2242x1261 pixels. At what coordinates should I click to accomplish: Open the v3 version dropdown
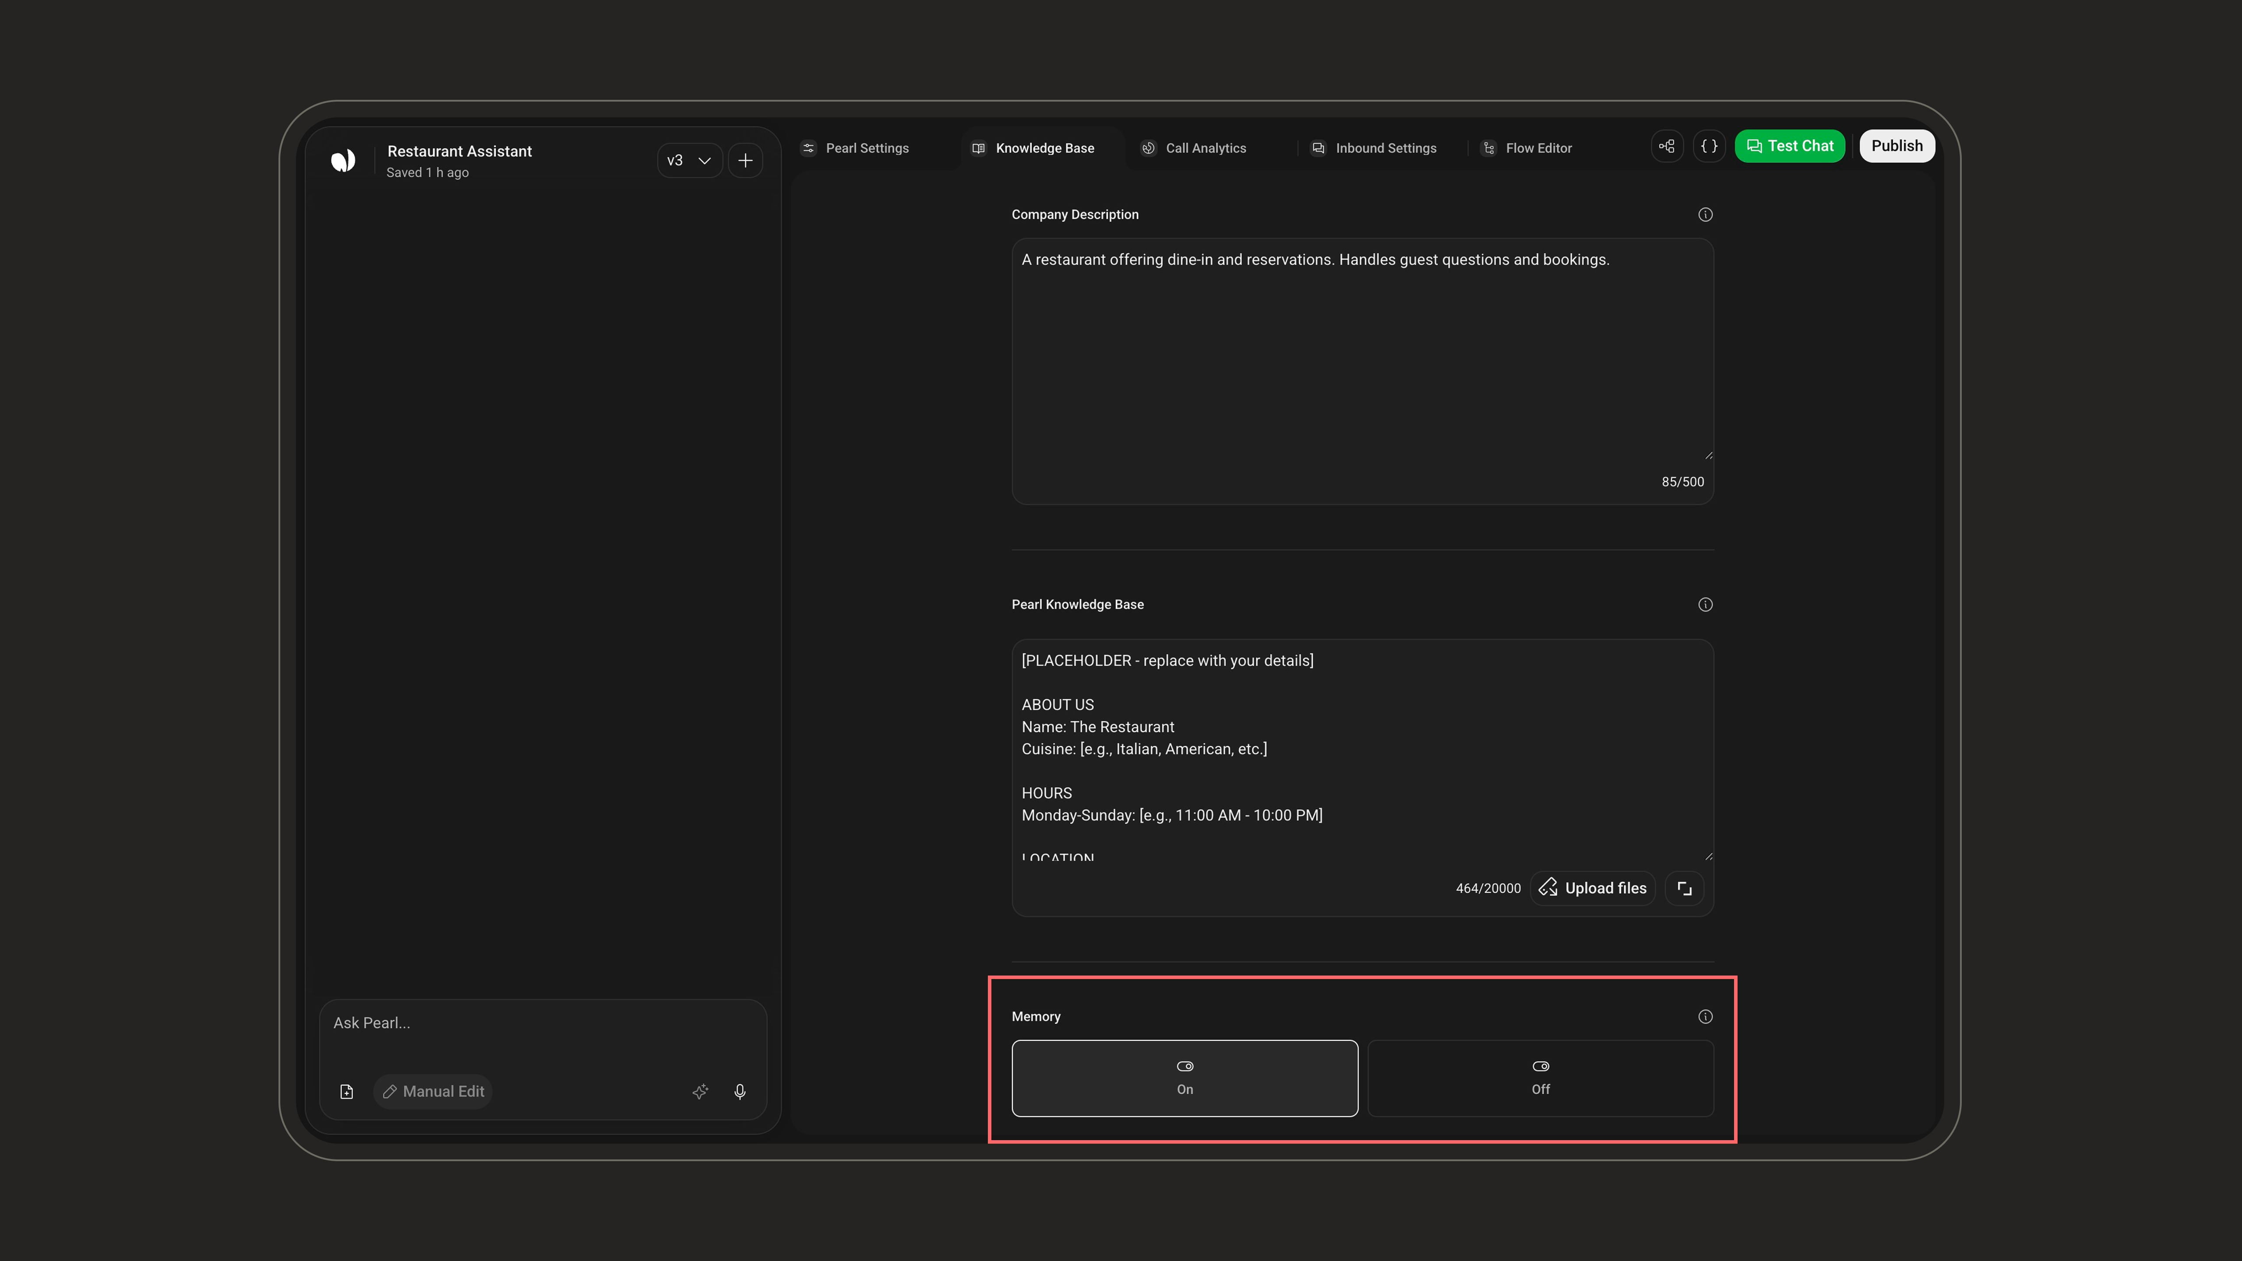click(689, 160)
